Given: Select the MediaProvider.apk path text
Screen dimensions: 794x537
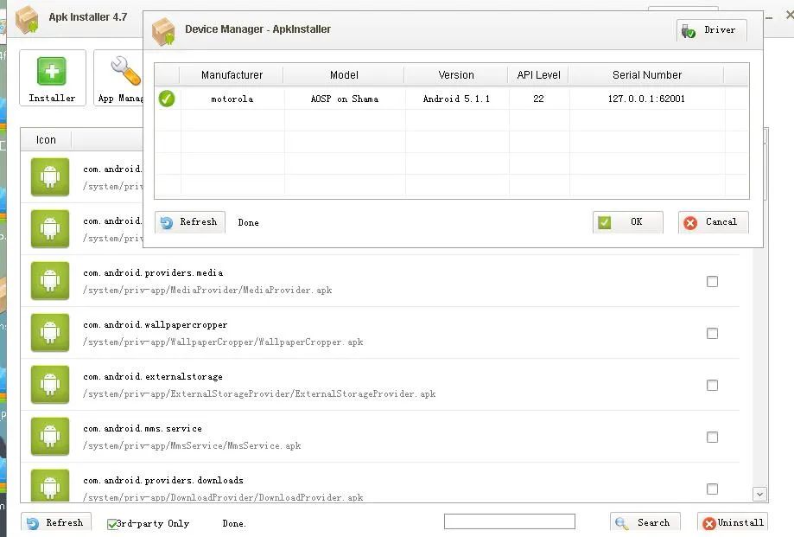Looking at the screenshot, I should [207, 291].
